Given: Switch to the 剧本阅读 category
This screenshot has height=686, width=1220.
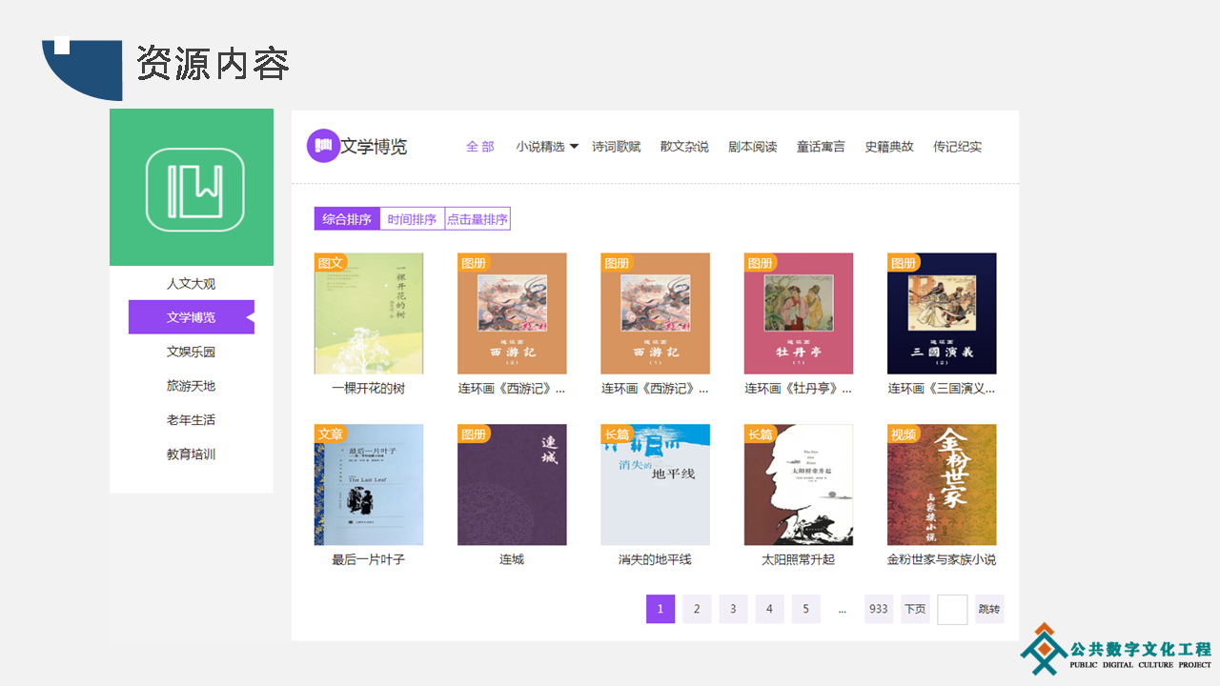Looking at the screenshot, I should (x=753, y=147).
